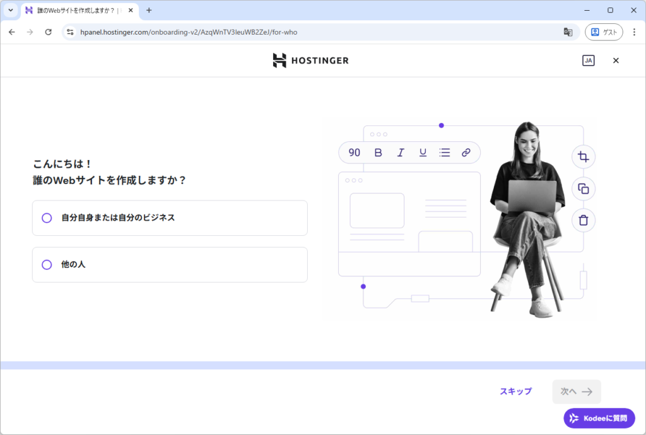Screen dimensions: 646x435
Task: Open Chrome three-dot menu
Action: [x=634, y=32]
